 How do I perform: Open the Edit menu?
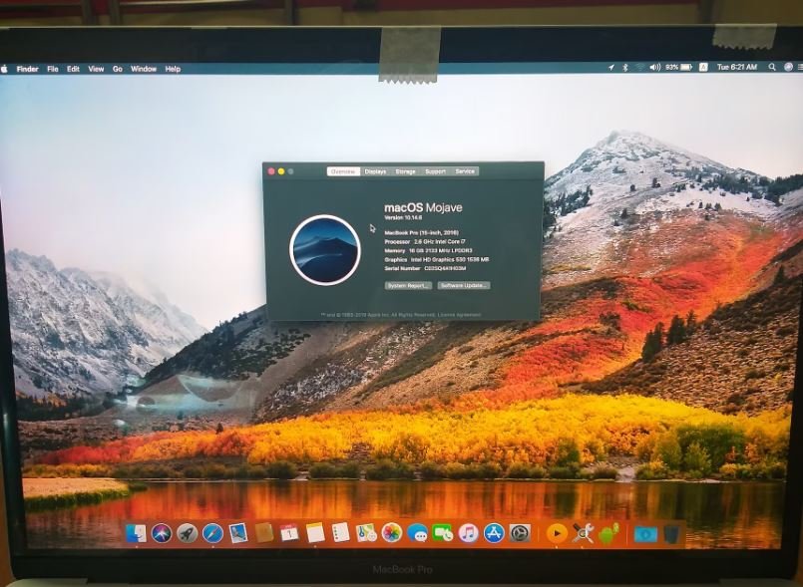click(x=73, y=69)
